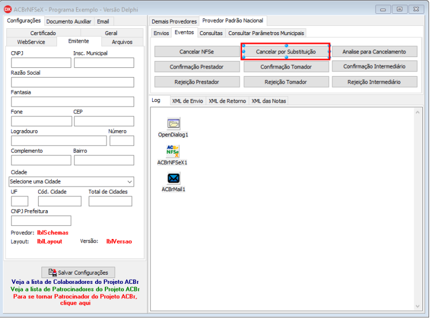
Task: Open Consultar Parâmetros Municipais tab
Action: 266,33
